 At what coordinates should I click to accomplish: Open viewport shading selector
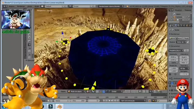tap(88, 91)
